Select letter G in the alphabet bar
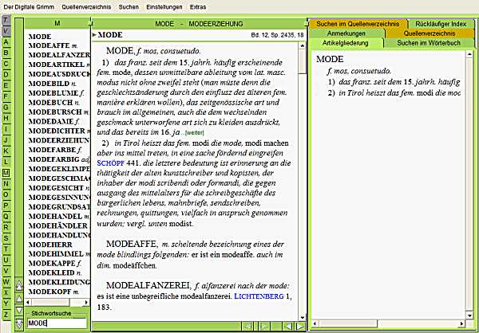This screenshot has height=333, width=479. point(6,108)
